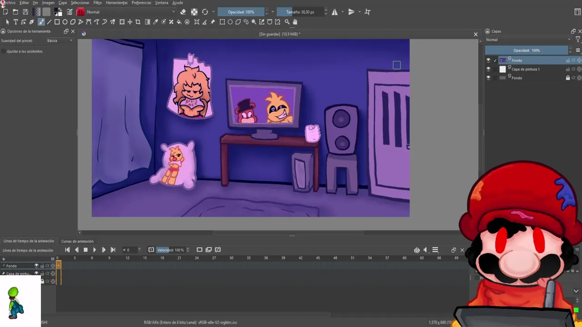Screen dimensions: 582x327
Task: Open Capas panel blending mode dropdown
Action: pyautogui.click(x=528, y=40)
